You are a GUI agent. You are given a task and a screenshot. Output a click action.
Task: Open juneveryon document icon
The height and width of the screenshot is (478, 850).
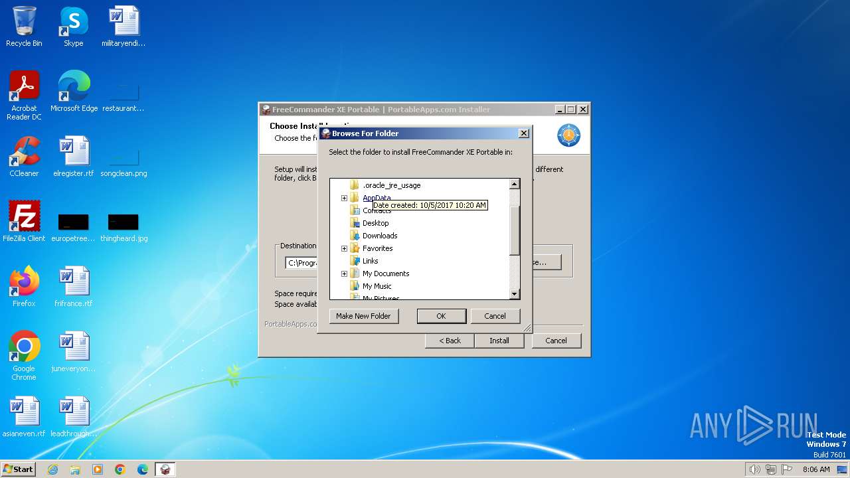coord(74,351)
